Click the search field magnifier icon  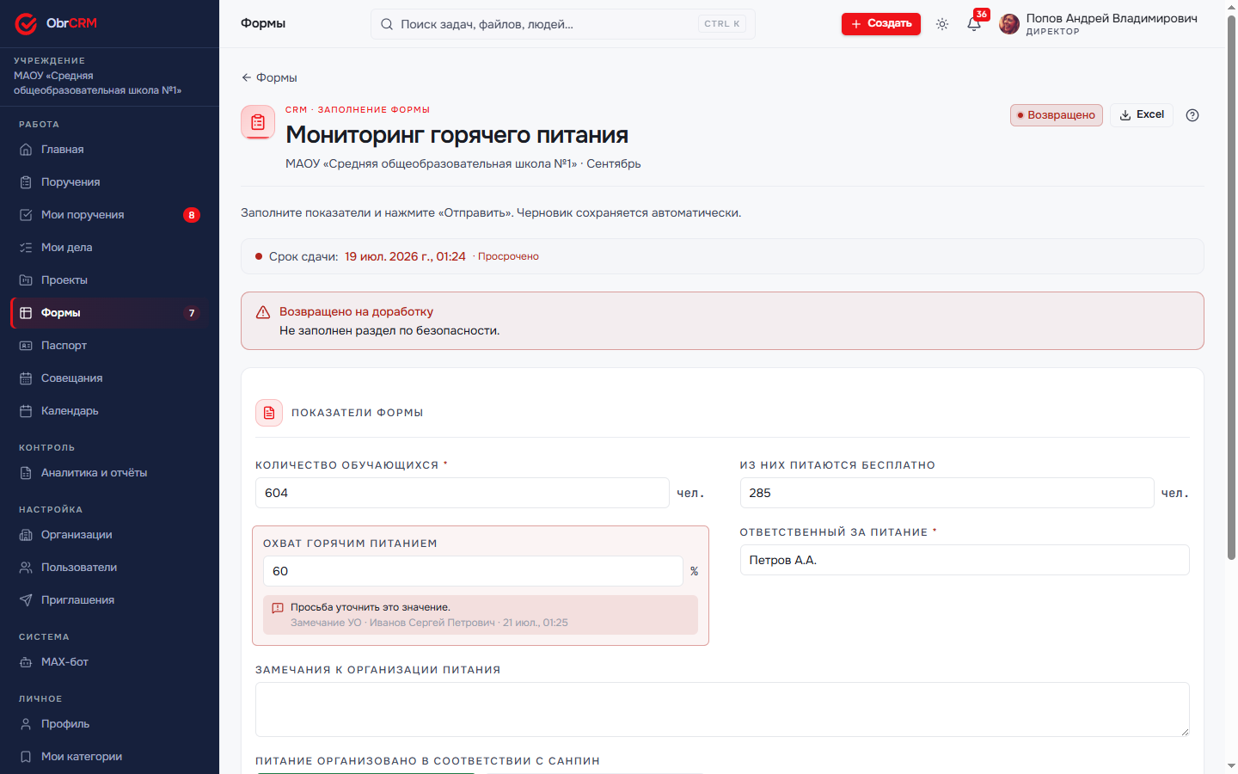coord(387,24)
